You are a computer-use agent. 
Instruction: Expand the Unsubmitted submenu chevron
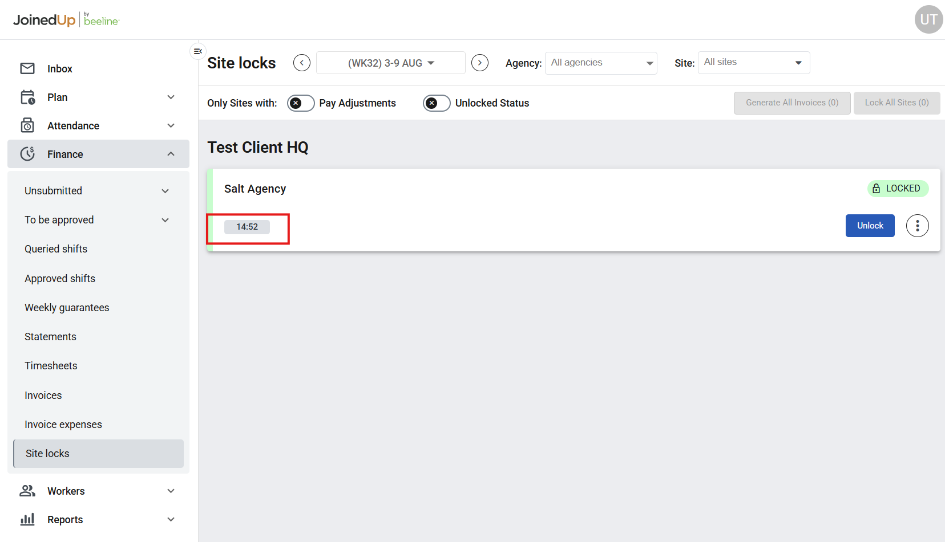(165, 191)
